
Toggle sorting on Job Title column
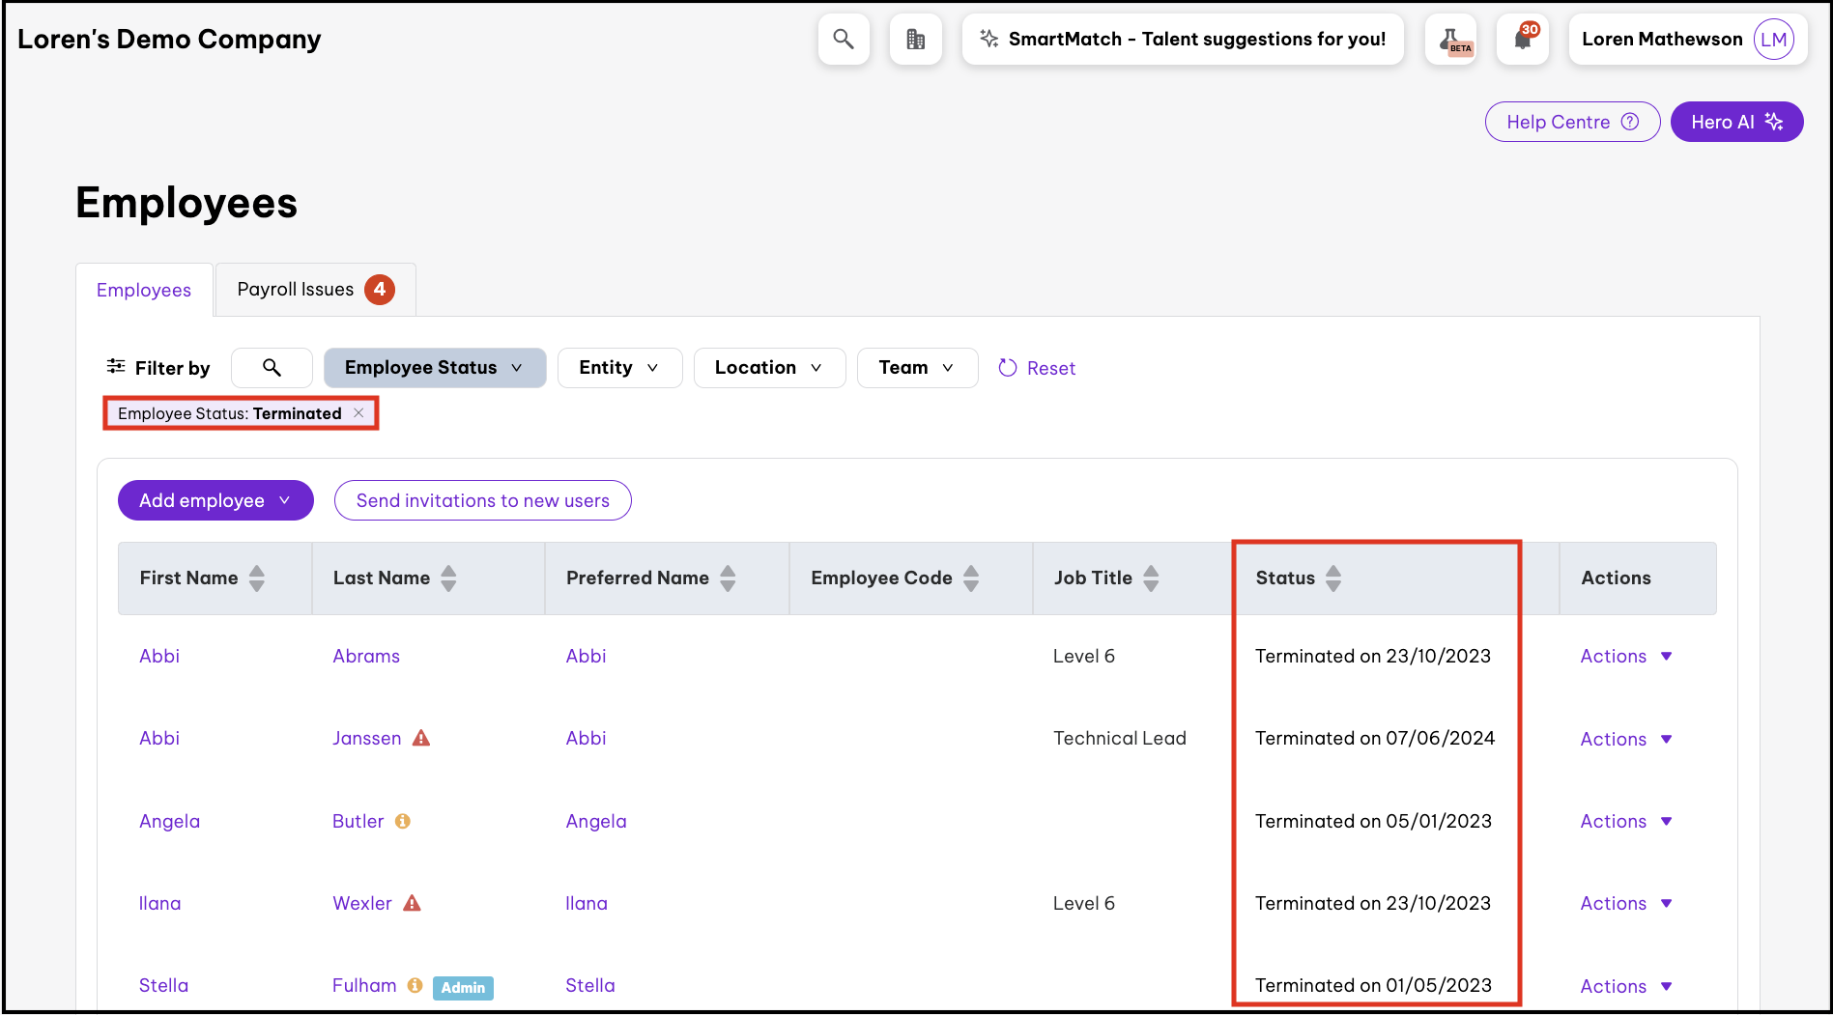pyautogui.click(x=1150, y=578)
